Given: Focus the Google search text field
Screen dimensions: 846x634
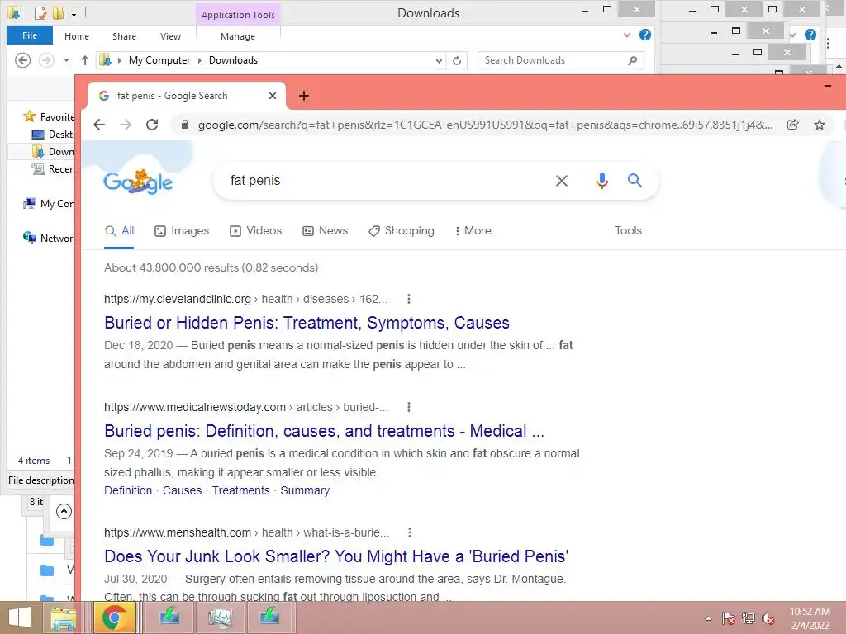Looking at the screenshot, I should pyautogui.click(x=388, y=181).
